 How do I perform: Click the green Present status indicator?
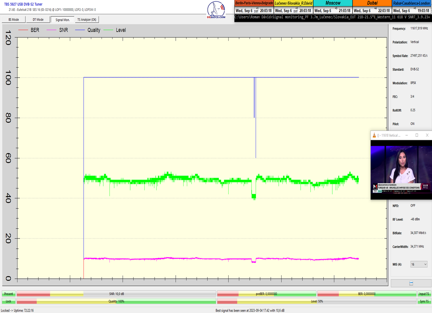tap(9, 294)
